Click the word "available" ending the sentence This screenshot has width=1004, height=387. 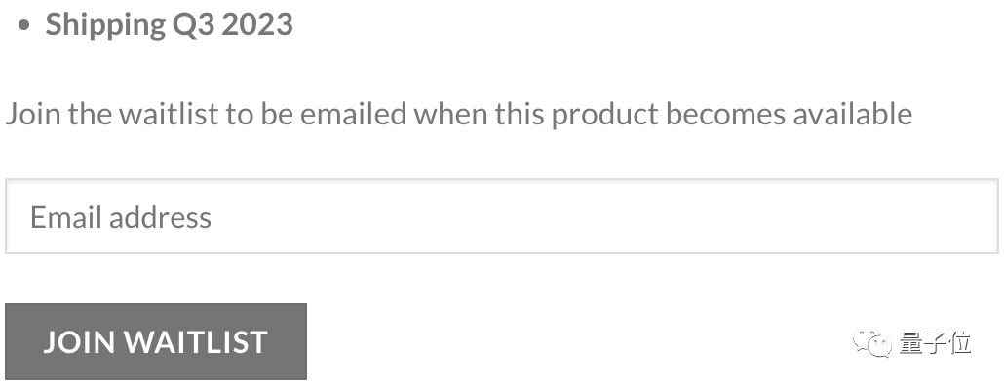[x=853, y=115]
